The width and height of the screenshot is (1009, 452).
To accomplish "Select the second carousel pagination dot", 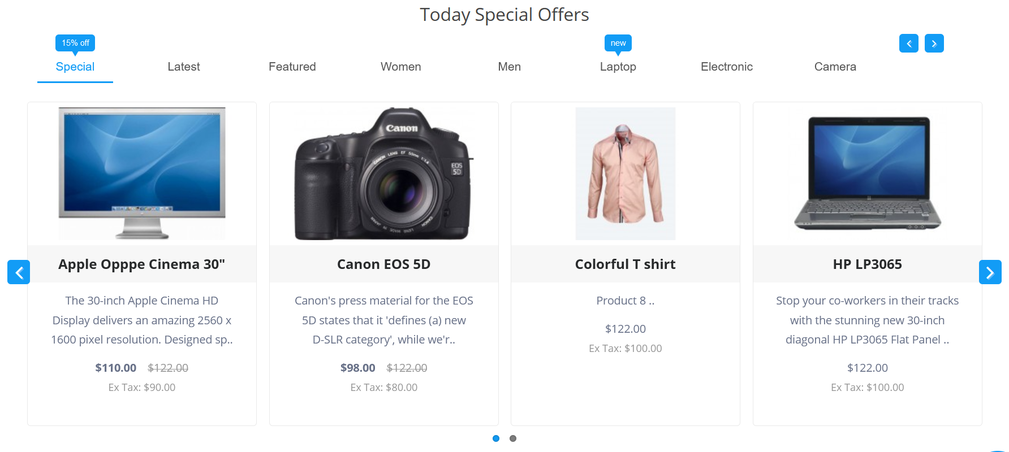I will click(513, 438).
